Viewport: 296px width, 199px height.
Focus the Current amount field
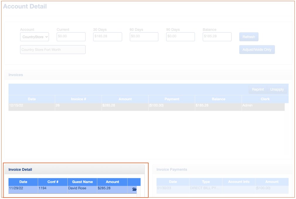click(71, 37)
